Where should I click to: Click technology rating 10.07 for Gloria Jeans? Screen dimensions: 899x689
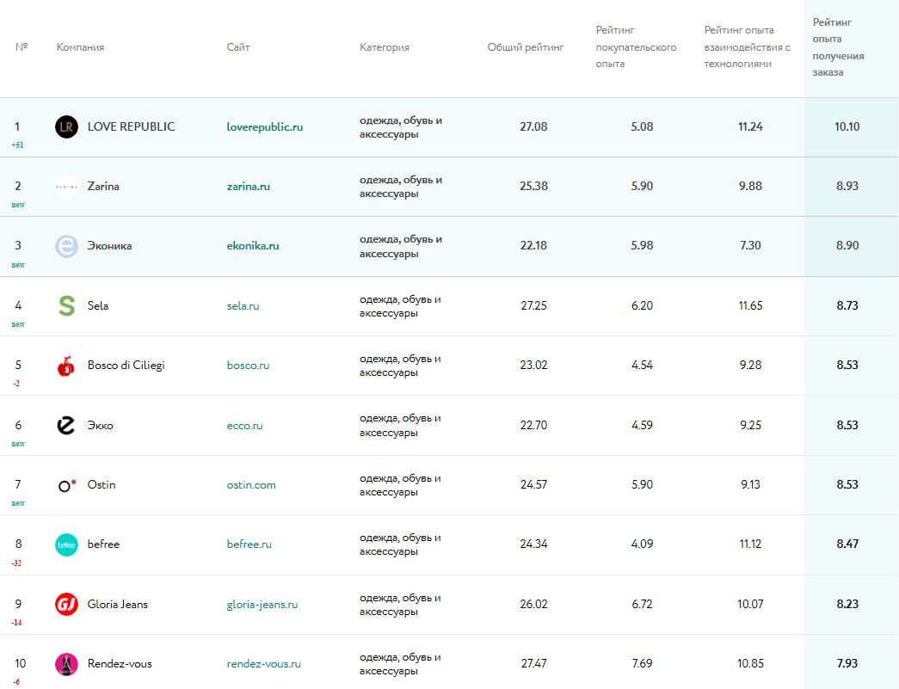click(x=750, y=604)
